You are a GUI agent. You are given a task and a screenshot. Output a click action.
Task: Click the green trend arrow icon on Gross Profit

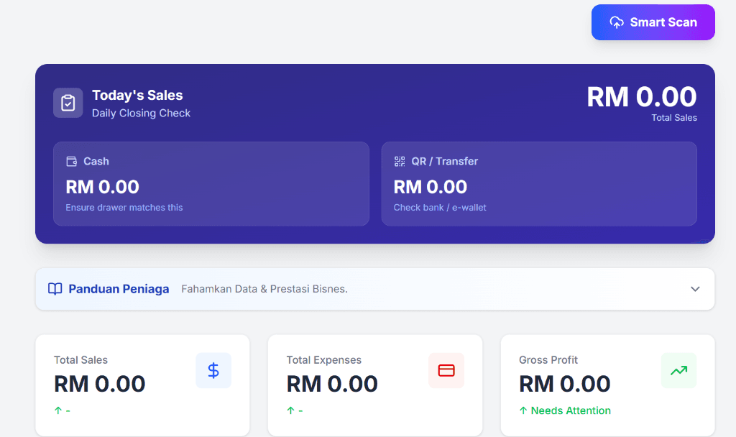[x=678, y=370]
